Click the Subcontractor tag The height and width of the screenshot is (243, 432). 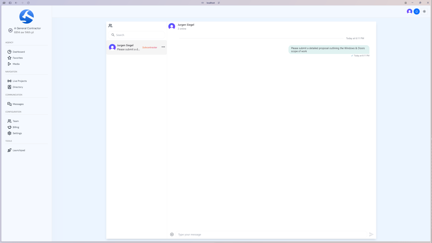[149, 47]
